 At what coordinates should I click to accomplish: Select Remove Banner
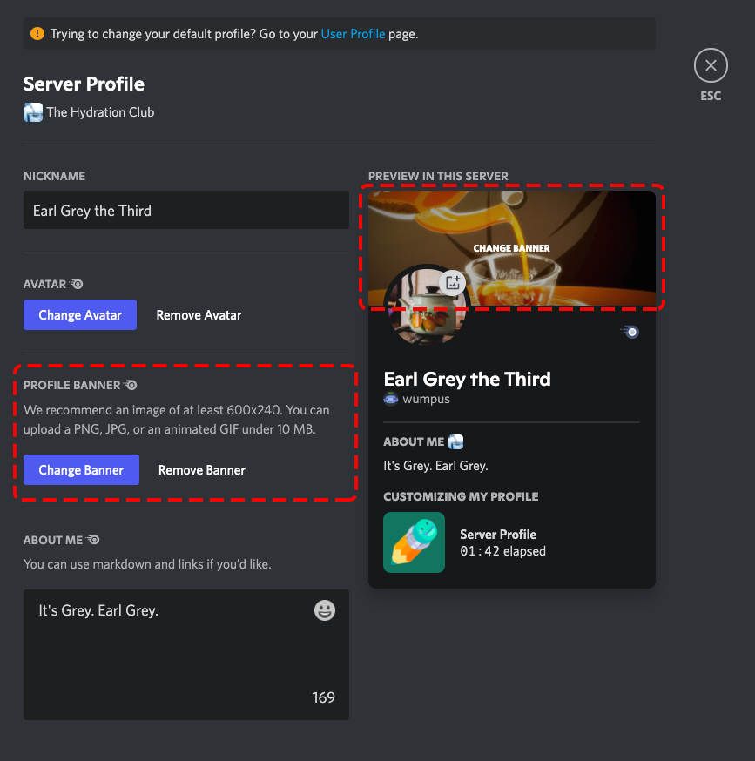pyautogui.click(x=201, y=469)
